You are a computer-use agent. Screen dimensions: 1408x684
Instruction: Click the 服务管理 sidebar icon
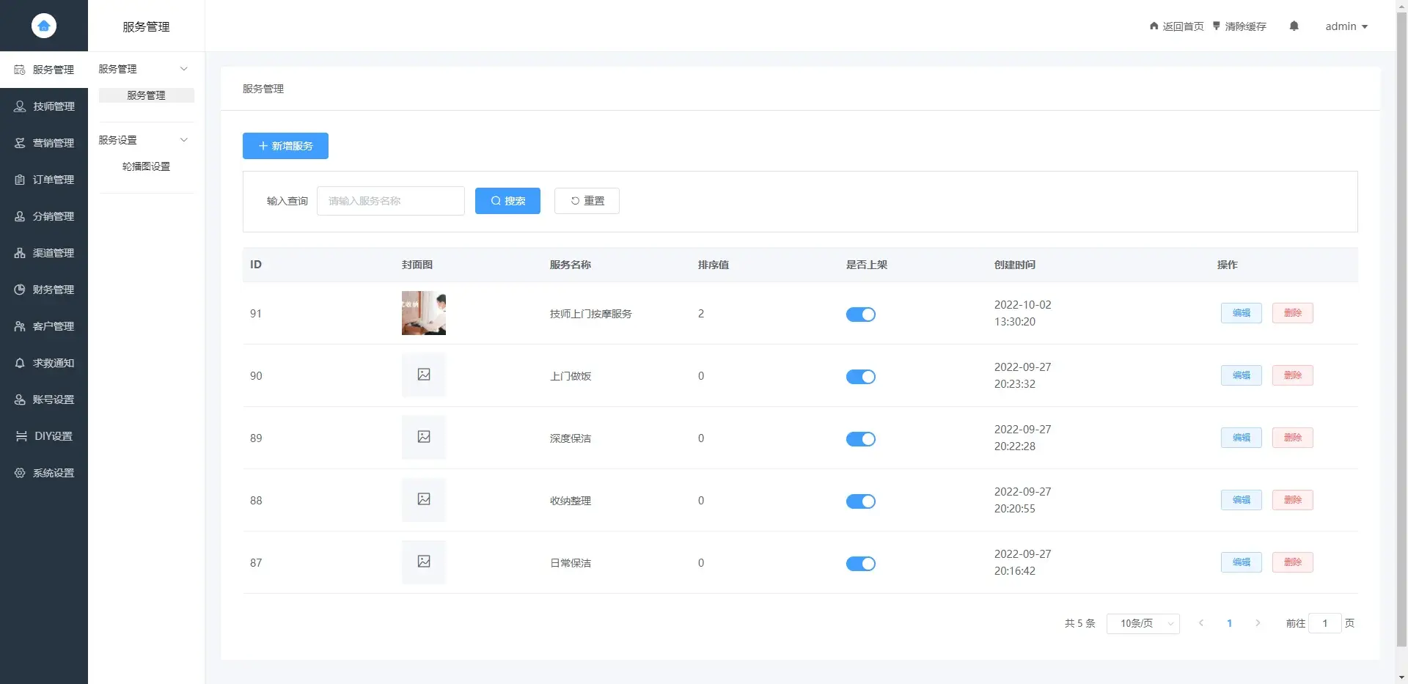[x=20, y=70]
